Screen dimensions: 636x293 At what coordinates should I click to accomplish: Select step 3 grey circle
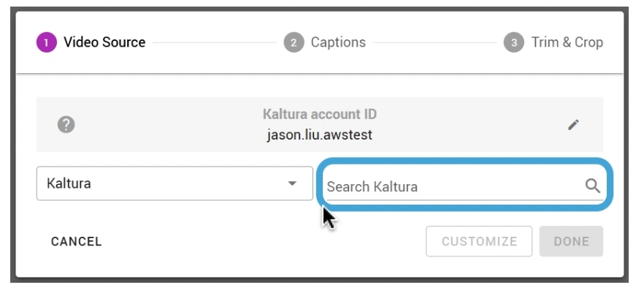(514, 42)
